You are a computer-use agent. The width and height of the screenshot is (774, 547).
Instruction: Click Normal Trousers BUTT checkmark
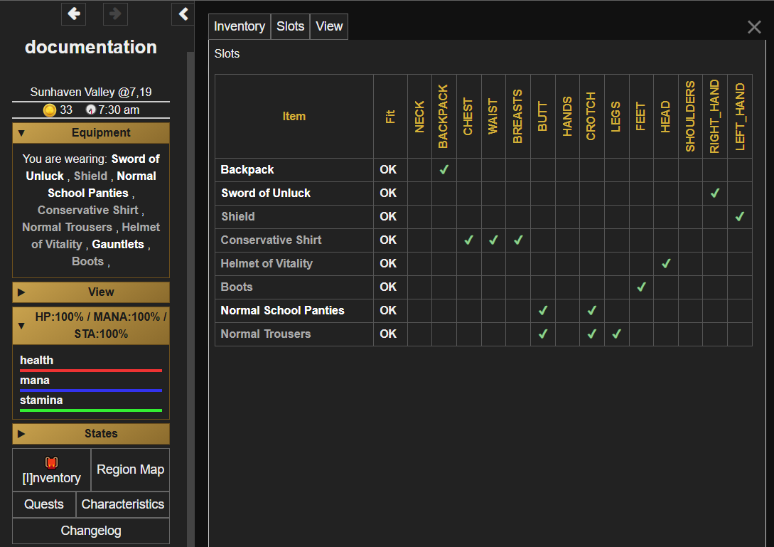(x=542, y=334)
